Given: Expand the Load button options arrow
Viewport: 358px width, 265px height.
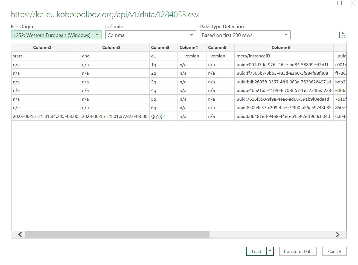Looking at the screenshot, I should click(270, 251).
